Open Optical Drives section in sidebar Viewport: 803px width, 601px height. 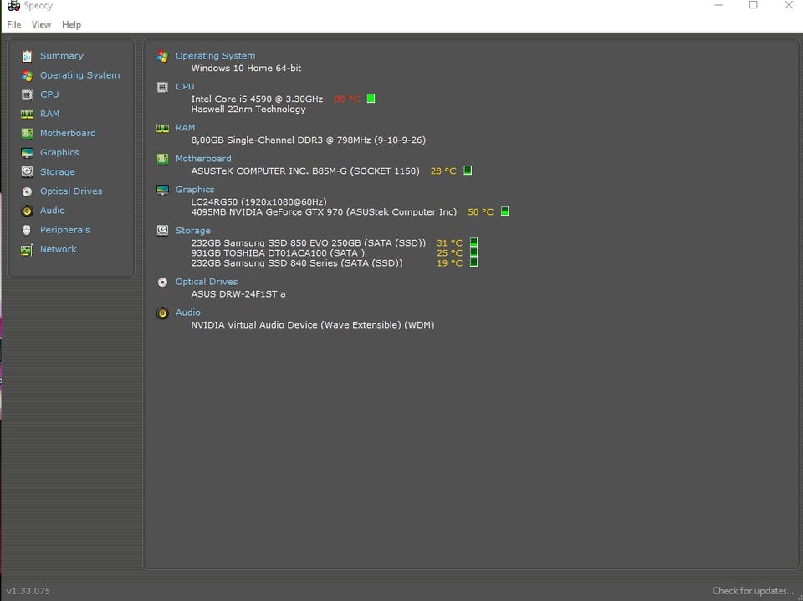[71, 191]
